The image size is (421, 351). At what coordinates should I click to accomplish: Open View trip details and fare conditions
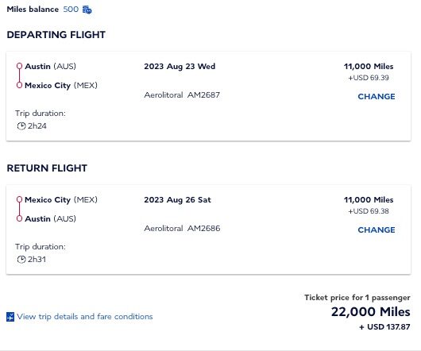pyautogui.click(x=84, y=317)
